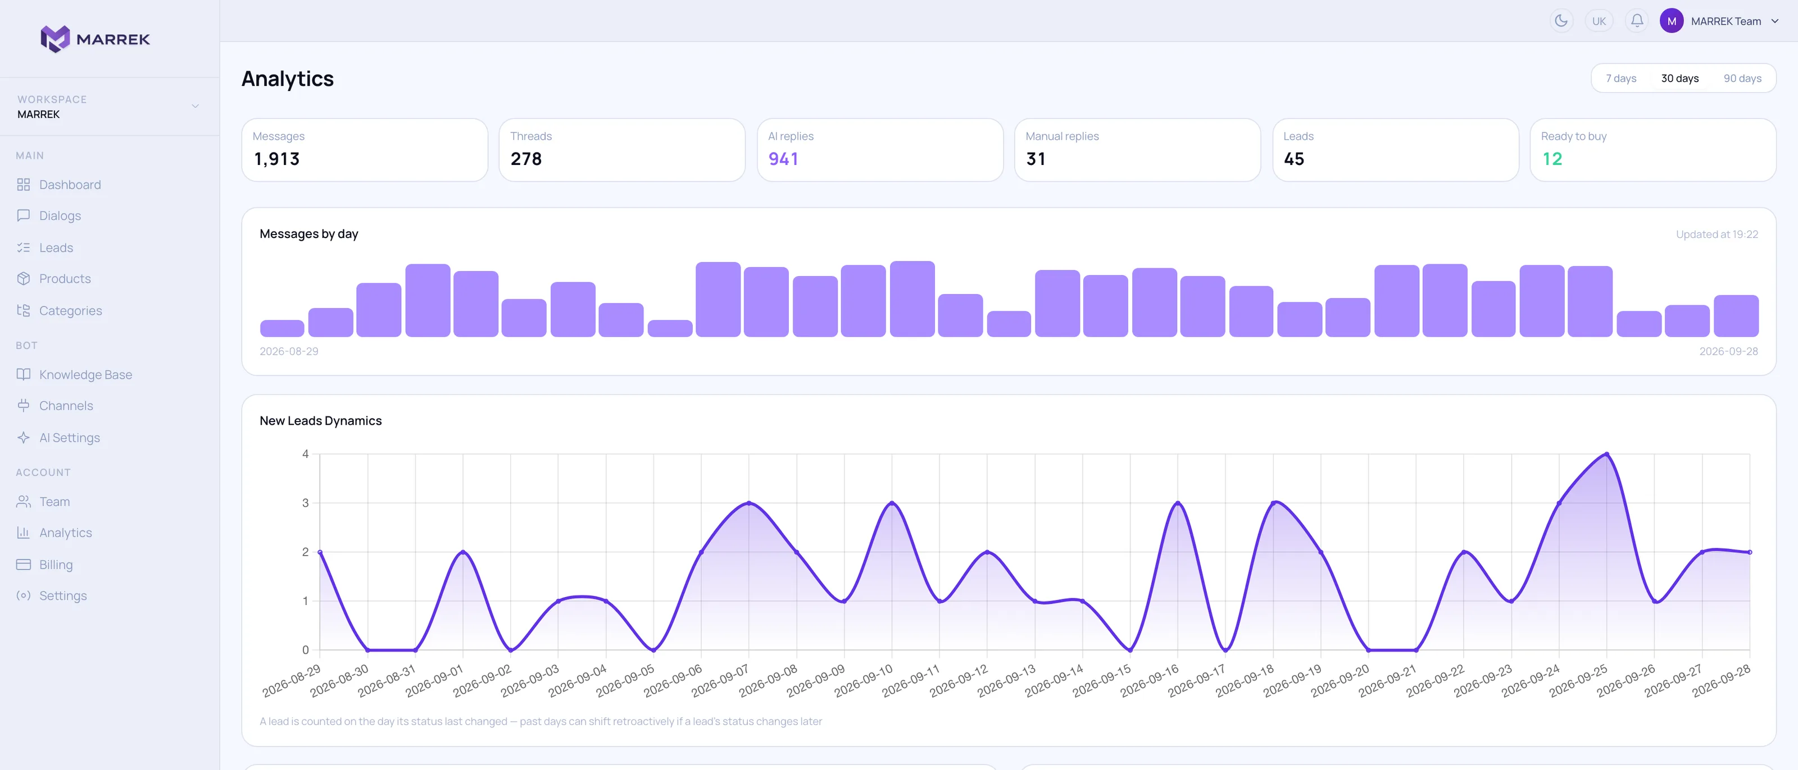Click the Products box icon

pyautogui.click(x=24, y=278)
